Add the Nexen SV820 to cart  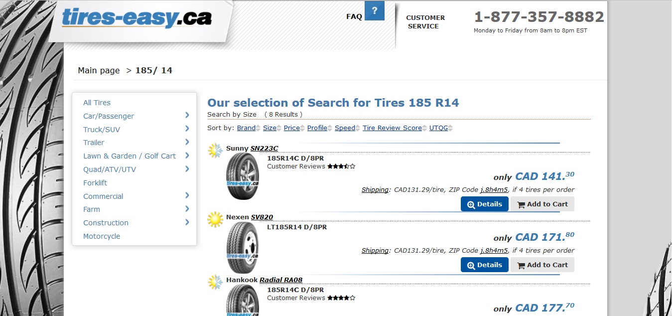[x=542, y=265]
